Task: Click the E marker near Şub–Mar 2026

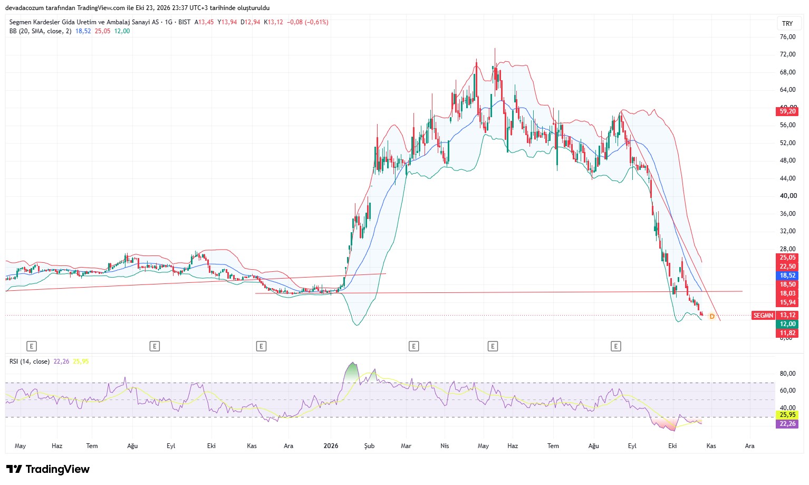Action: pyautogui.click(x=413, y=346)
